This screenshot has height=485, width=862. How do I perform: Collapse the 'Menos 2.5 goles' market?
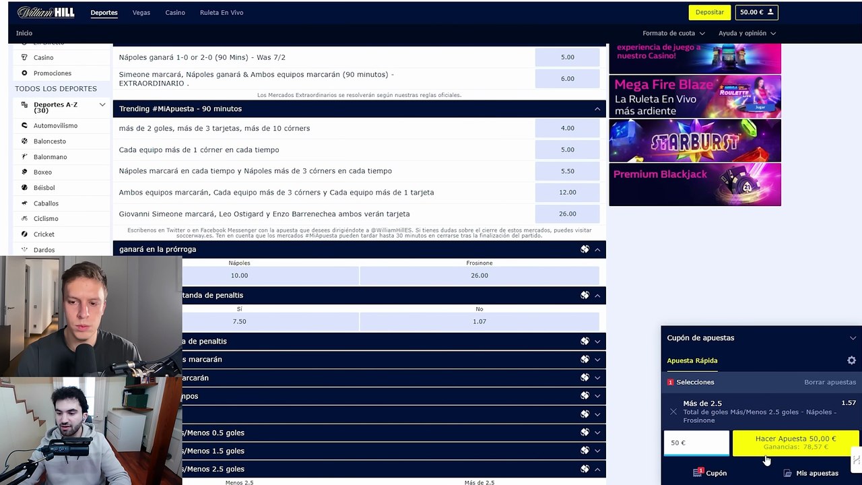point(597,469)
